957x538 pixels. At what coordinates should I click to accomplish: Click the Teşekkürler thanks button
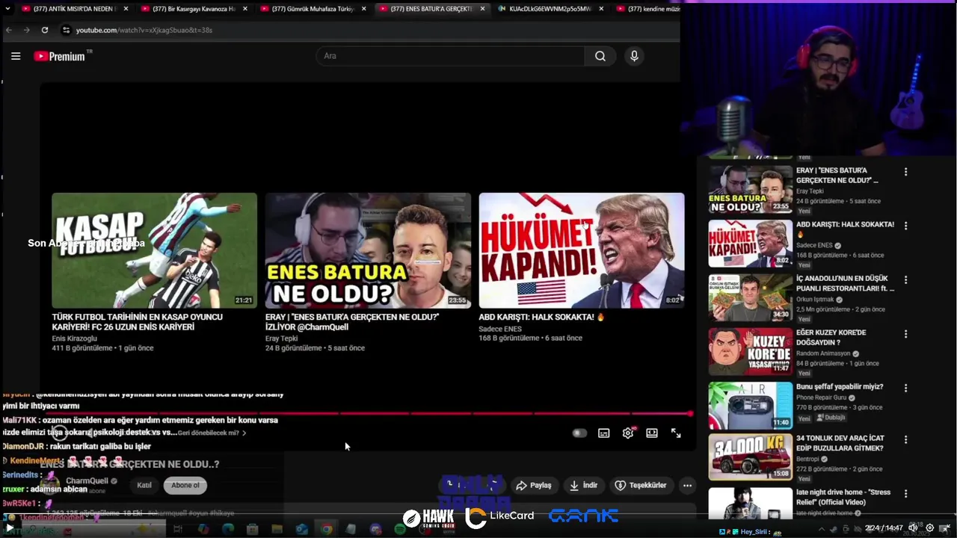pos(641,485)
